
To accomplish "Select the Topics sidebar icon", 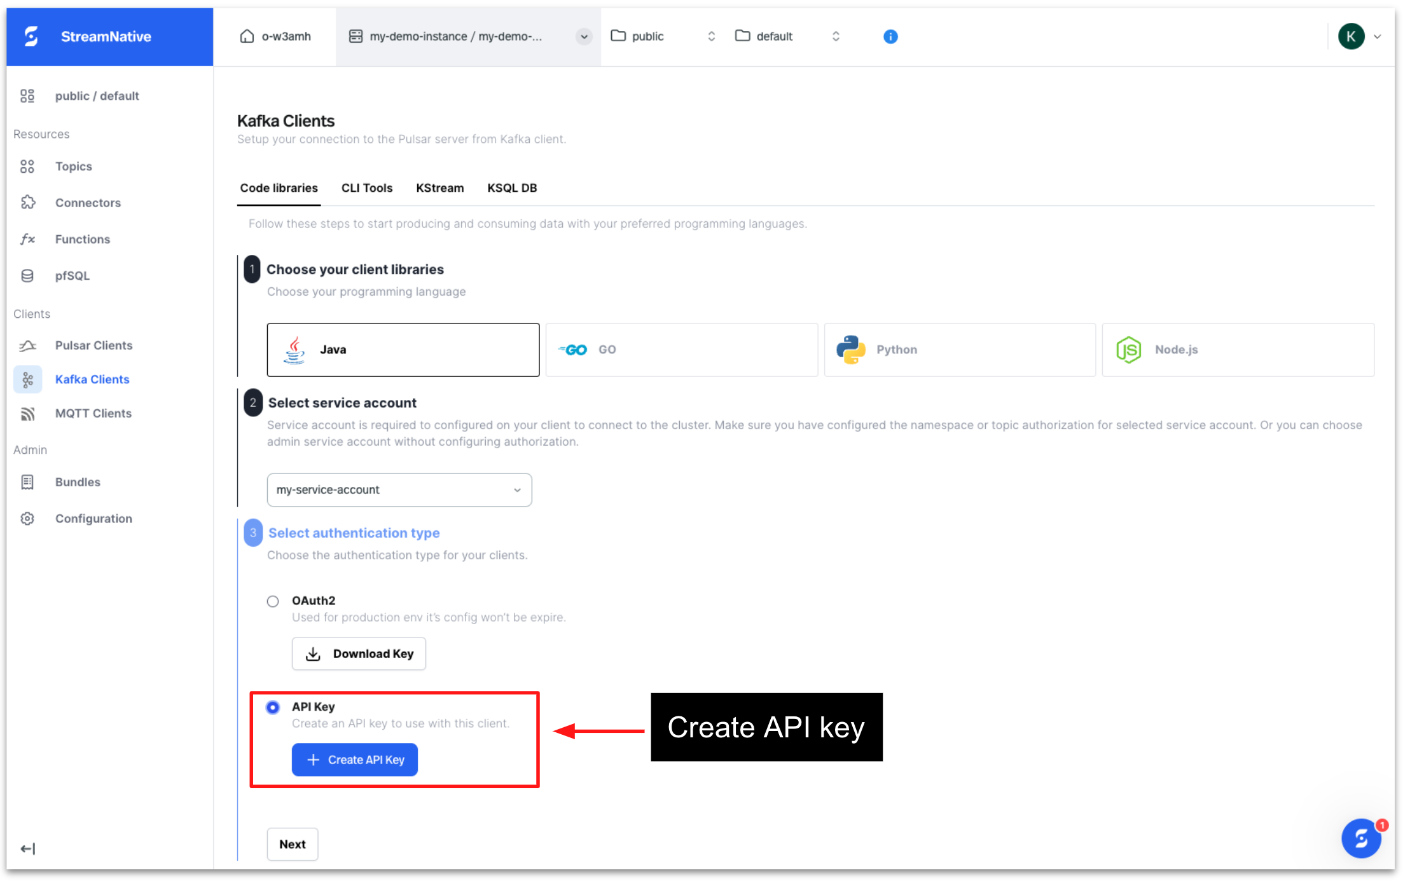I will [x=27, y=166].
